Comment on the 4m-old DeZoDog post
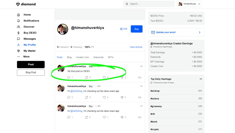 (x=69, y=117)
